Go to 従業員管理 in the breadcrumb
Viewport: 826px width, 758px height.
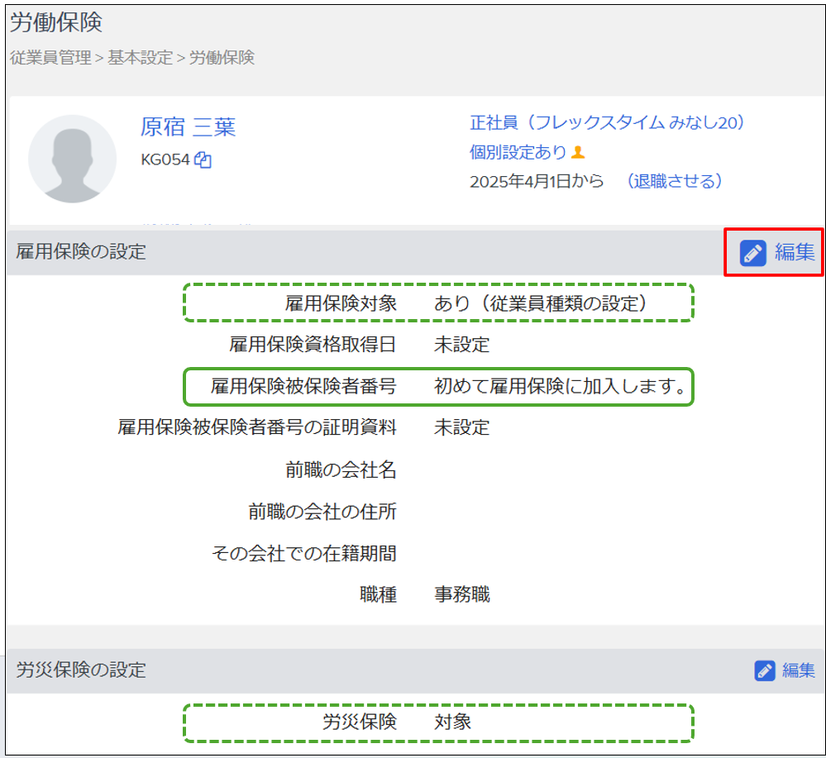tap(50, 58)
